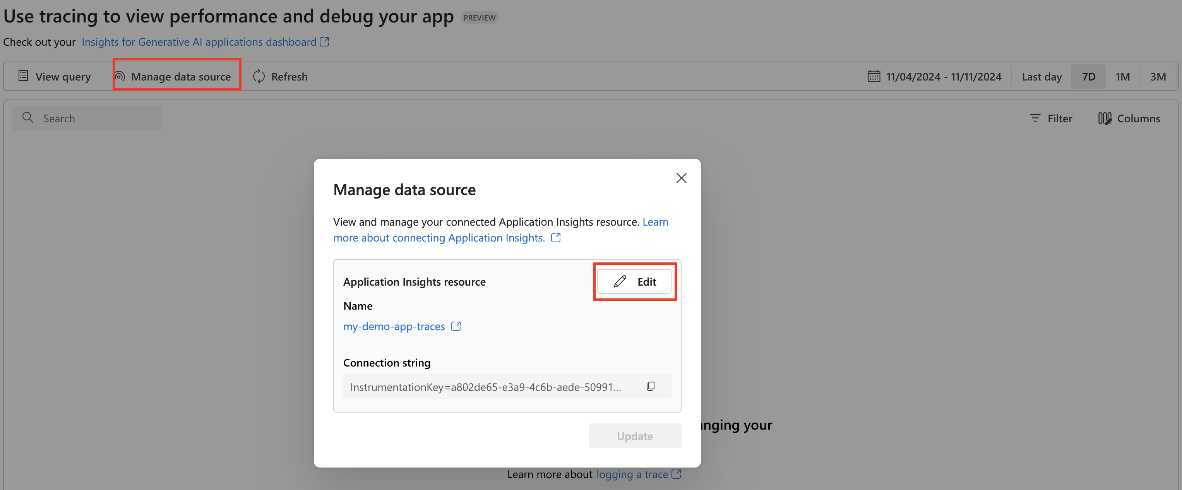Open the logging a trace link
The image size is (1182, 490).
[632, 474]
